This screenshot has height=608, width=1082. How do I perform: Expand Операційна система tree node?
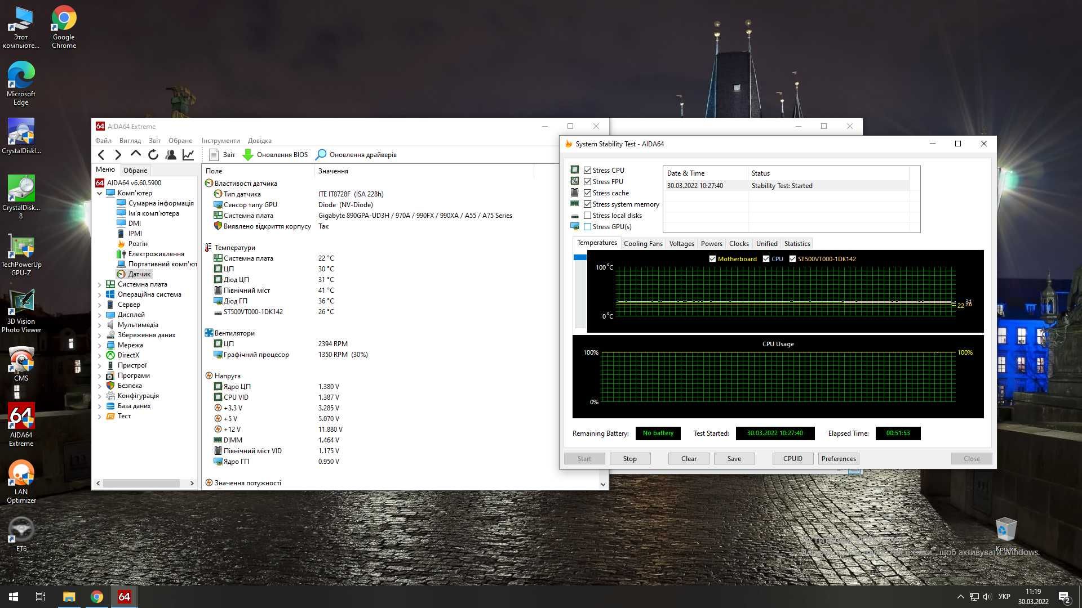click(x=100, y=294)
